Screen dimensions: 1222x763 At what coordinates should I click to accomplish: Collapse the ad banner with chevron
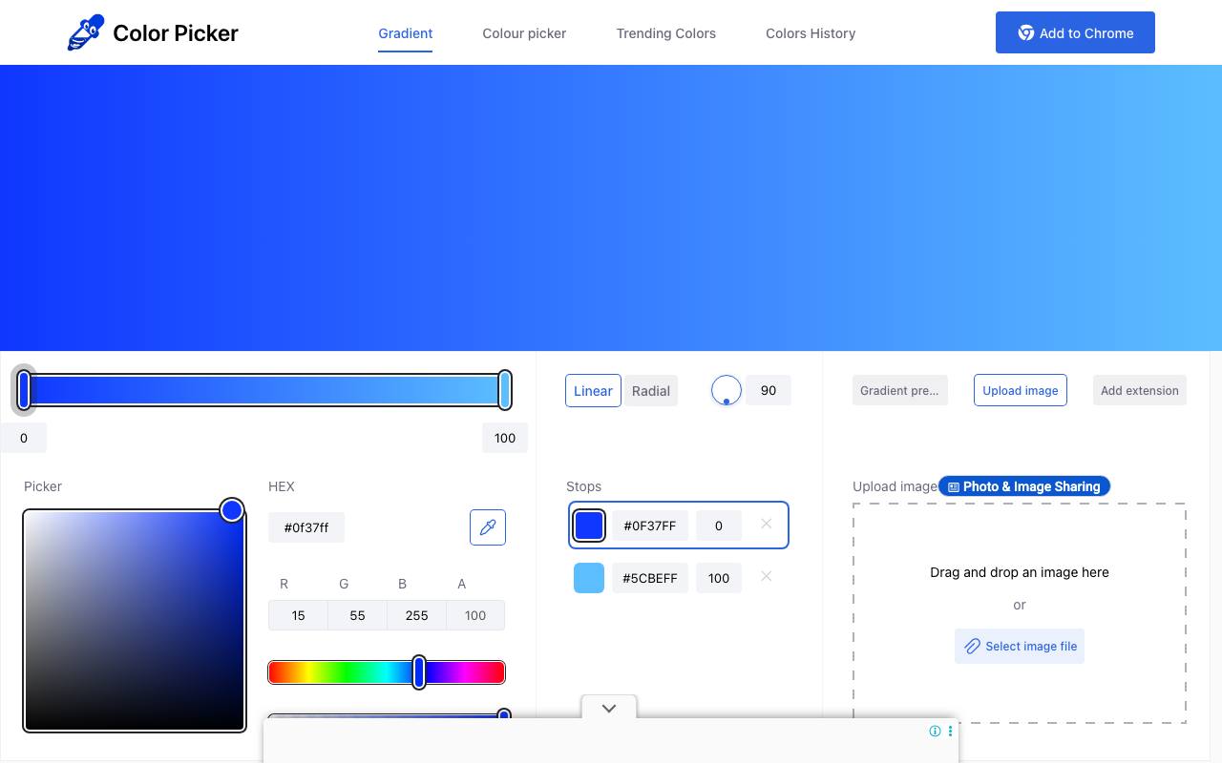point(609,708)
